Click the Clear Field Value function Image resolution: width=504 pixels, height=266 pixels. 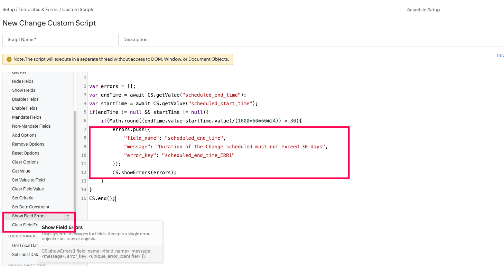(28, 189)
